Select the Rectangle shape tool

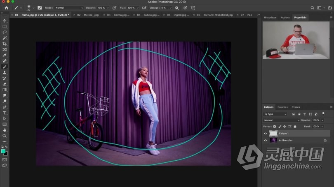pos(5,124)
